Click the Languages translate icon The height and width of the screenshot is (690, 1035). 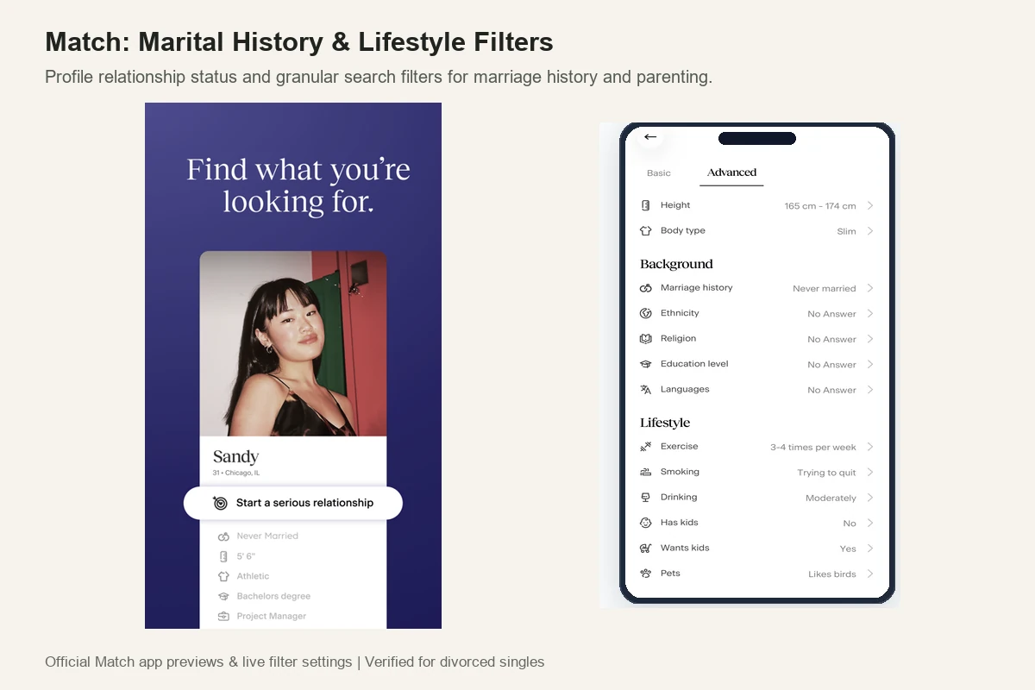tap(645, 390)
